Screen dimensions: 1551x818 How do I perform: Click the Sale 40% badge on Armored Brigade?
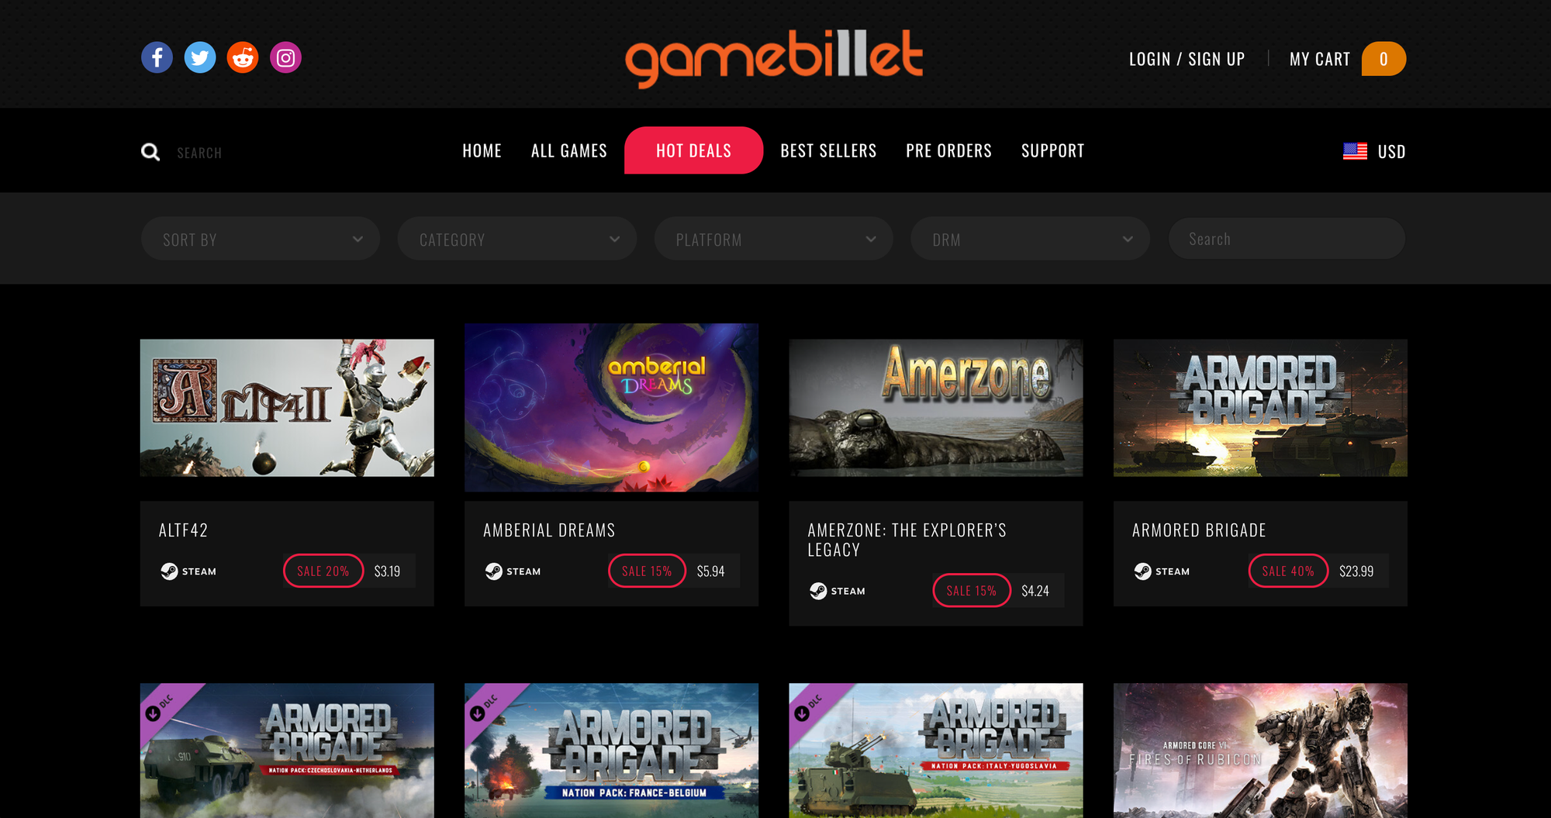pos(1288,571)
